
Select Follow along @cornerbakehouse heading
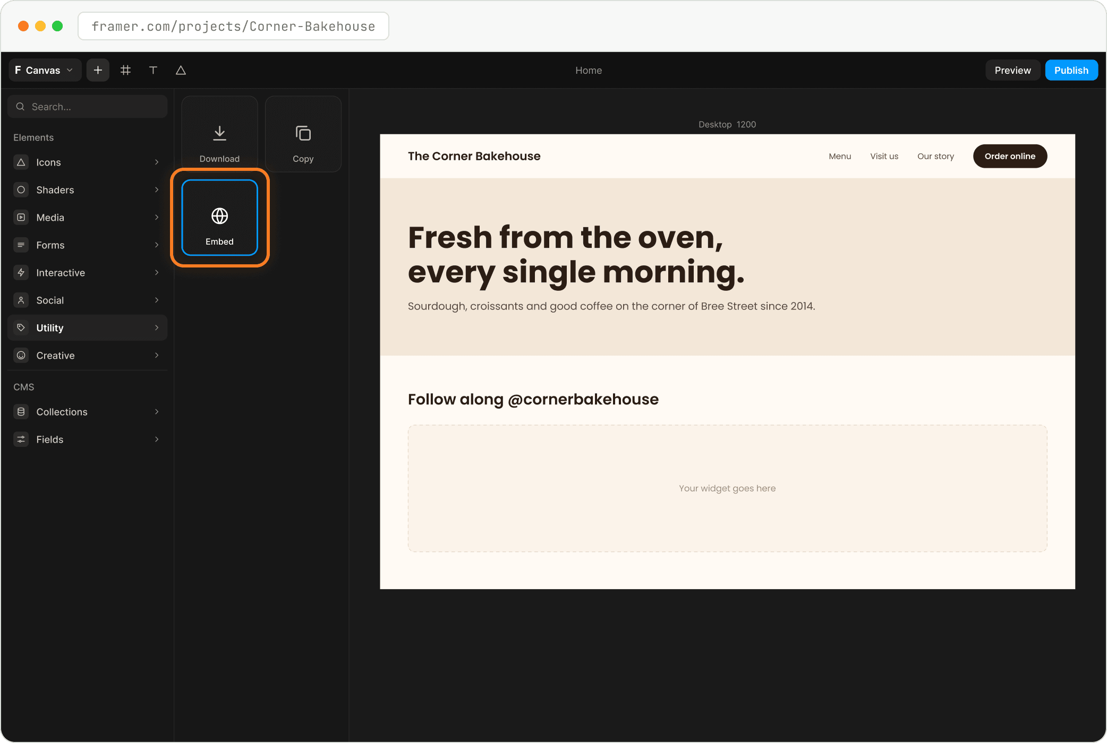click(533, 399)
